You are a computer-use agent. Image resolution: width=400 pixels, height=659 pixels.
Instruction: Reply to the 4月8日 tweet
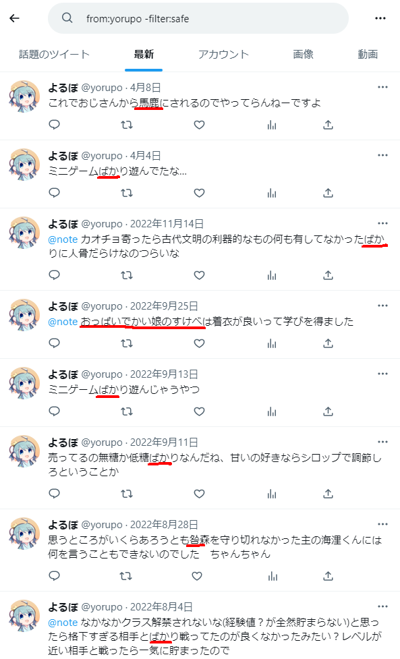[x=55, y=125]
